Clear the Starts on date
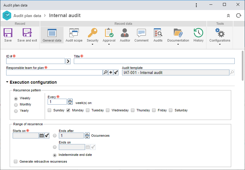The width and height of the screenshot is (245, 170). (47, 136)
